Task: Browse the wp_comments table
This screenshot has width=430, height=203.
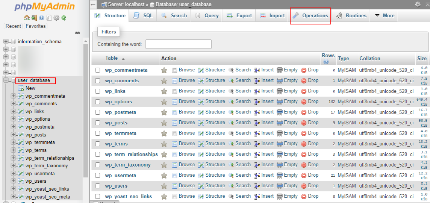Action: point(183,80)
